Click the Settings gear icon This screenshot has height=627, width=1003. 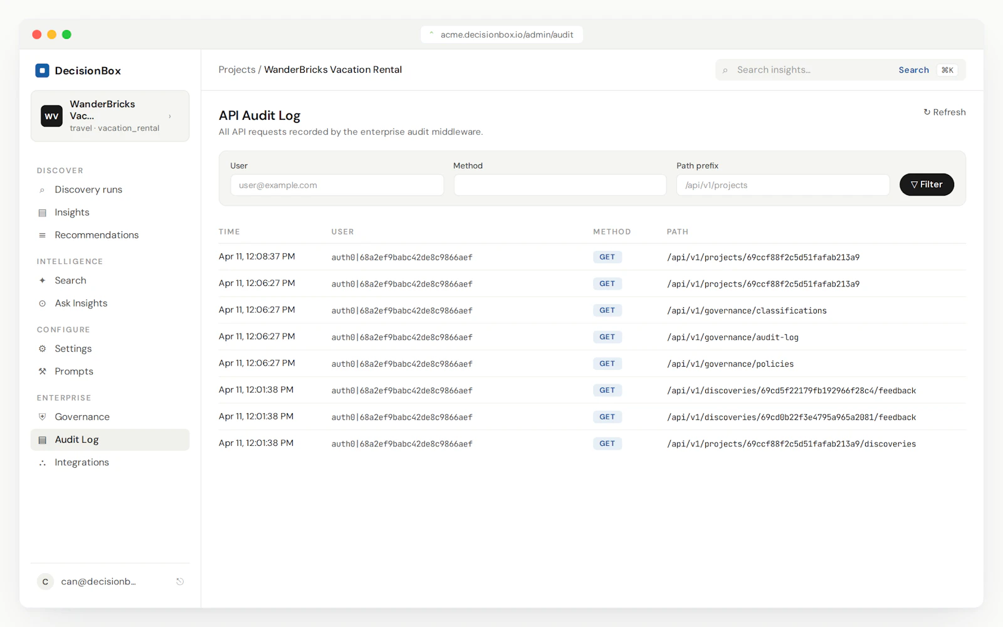42,349
